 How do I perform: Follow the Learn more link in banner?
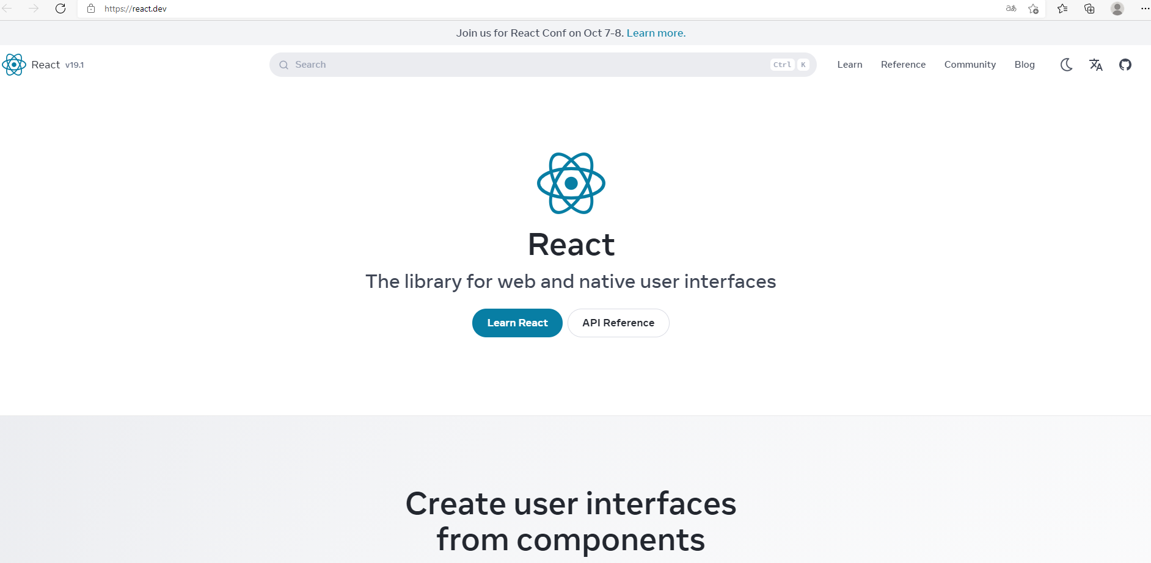(x=656, y=33)
